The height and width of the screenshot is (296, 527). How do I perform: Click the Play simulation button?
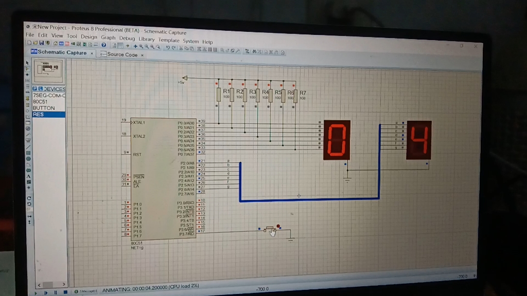coord(36,293)
